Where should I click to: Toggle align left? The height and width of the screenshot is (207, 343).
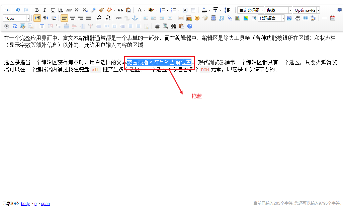[x=64, y=18]
